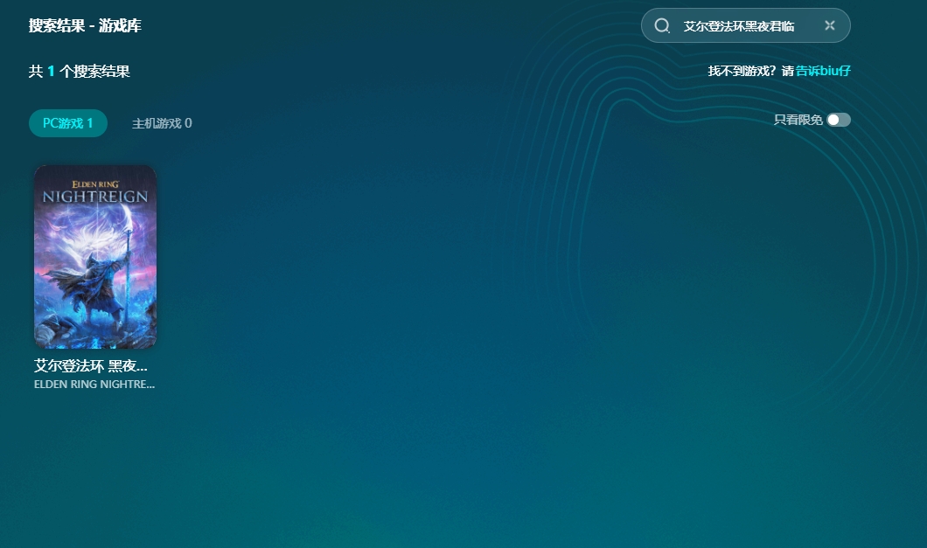This screenshot has height=548, width=927.
Task: Click the 共 1 个搜索结果 count text
Action: [x=79, y=71]
